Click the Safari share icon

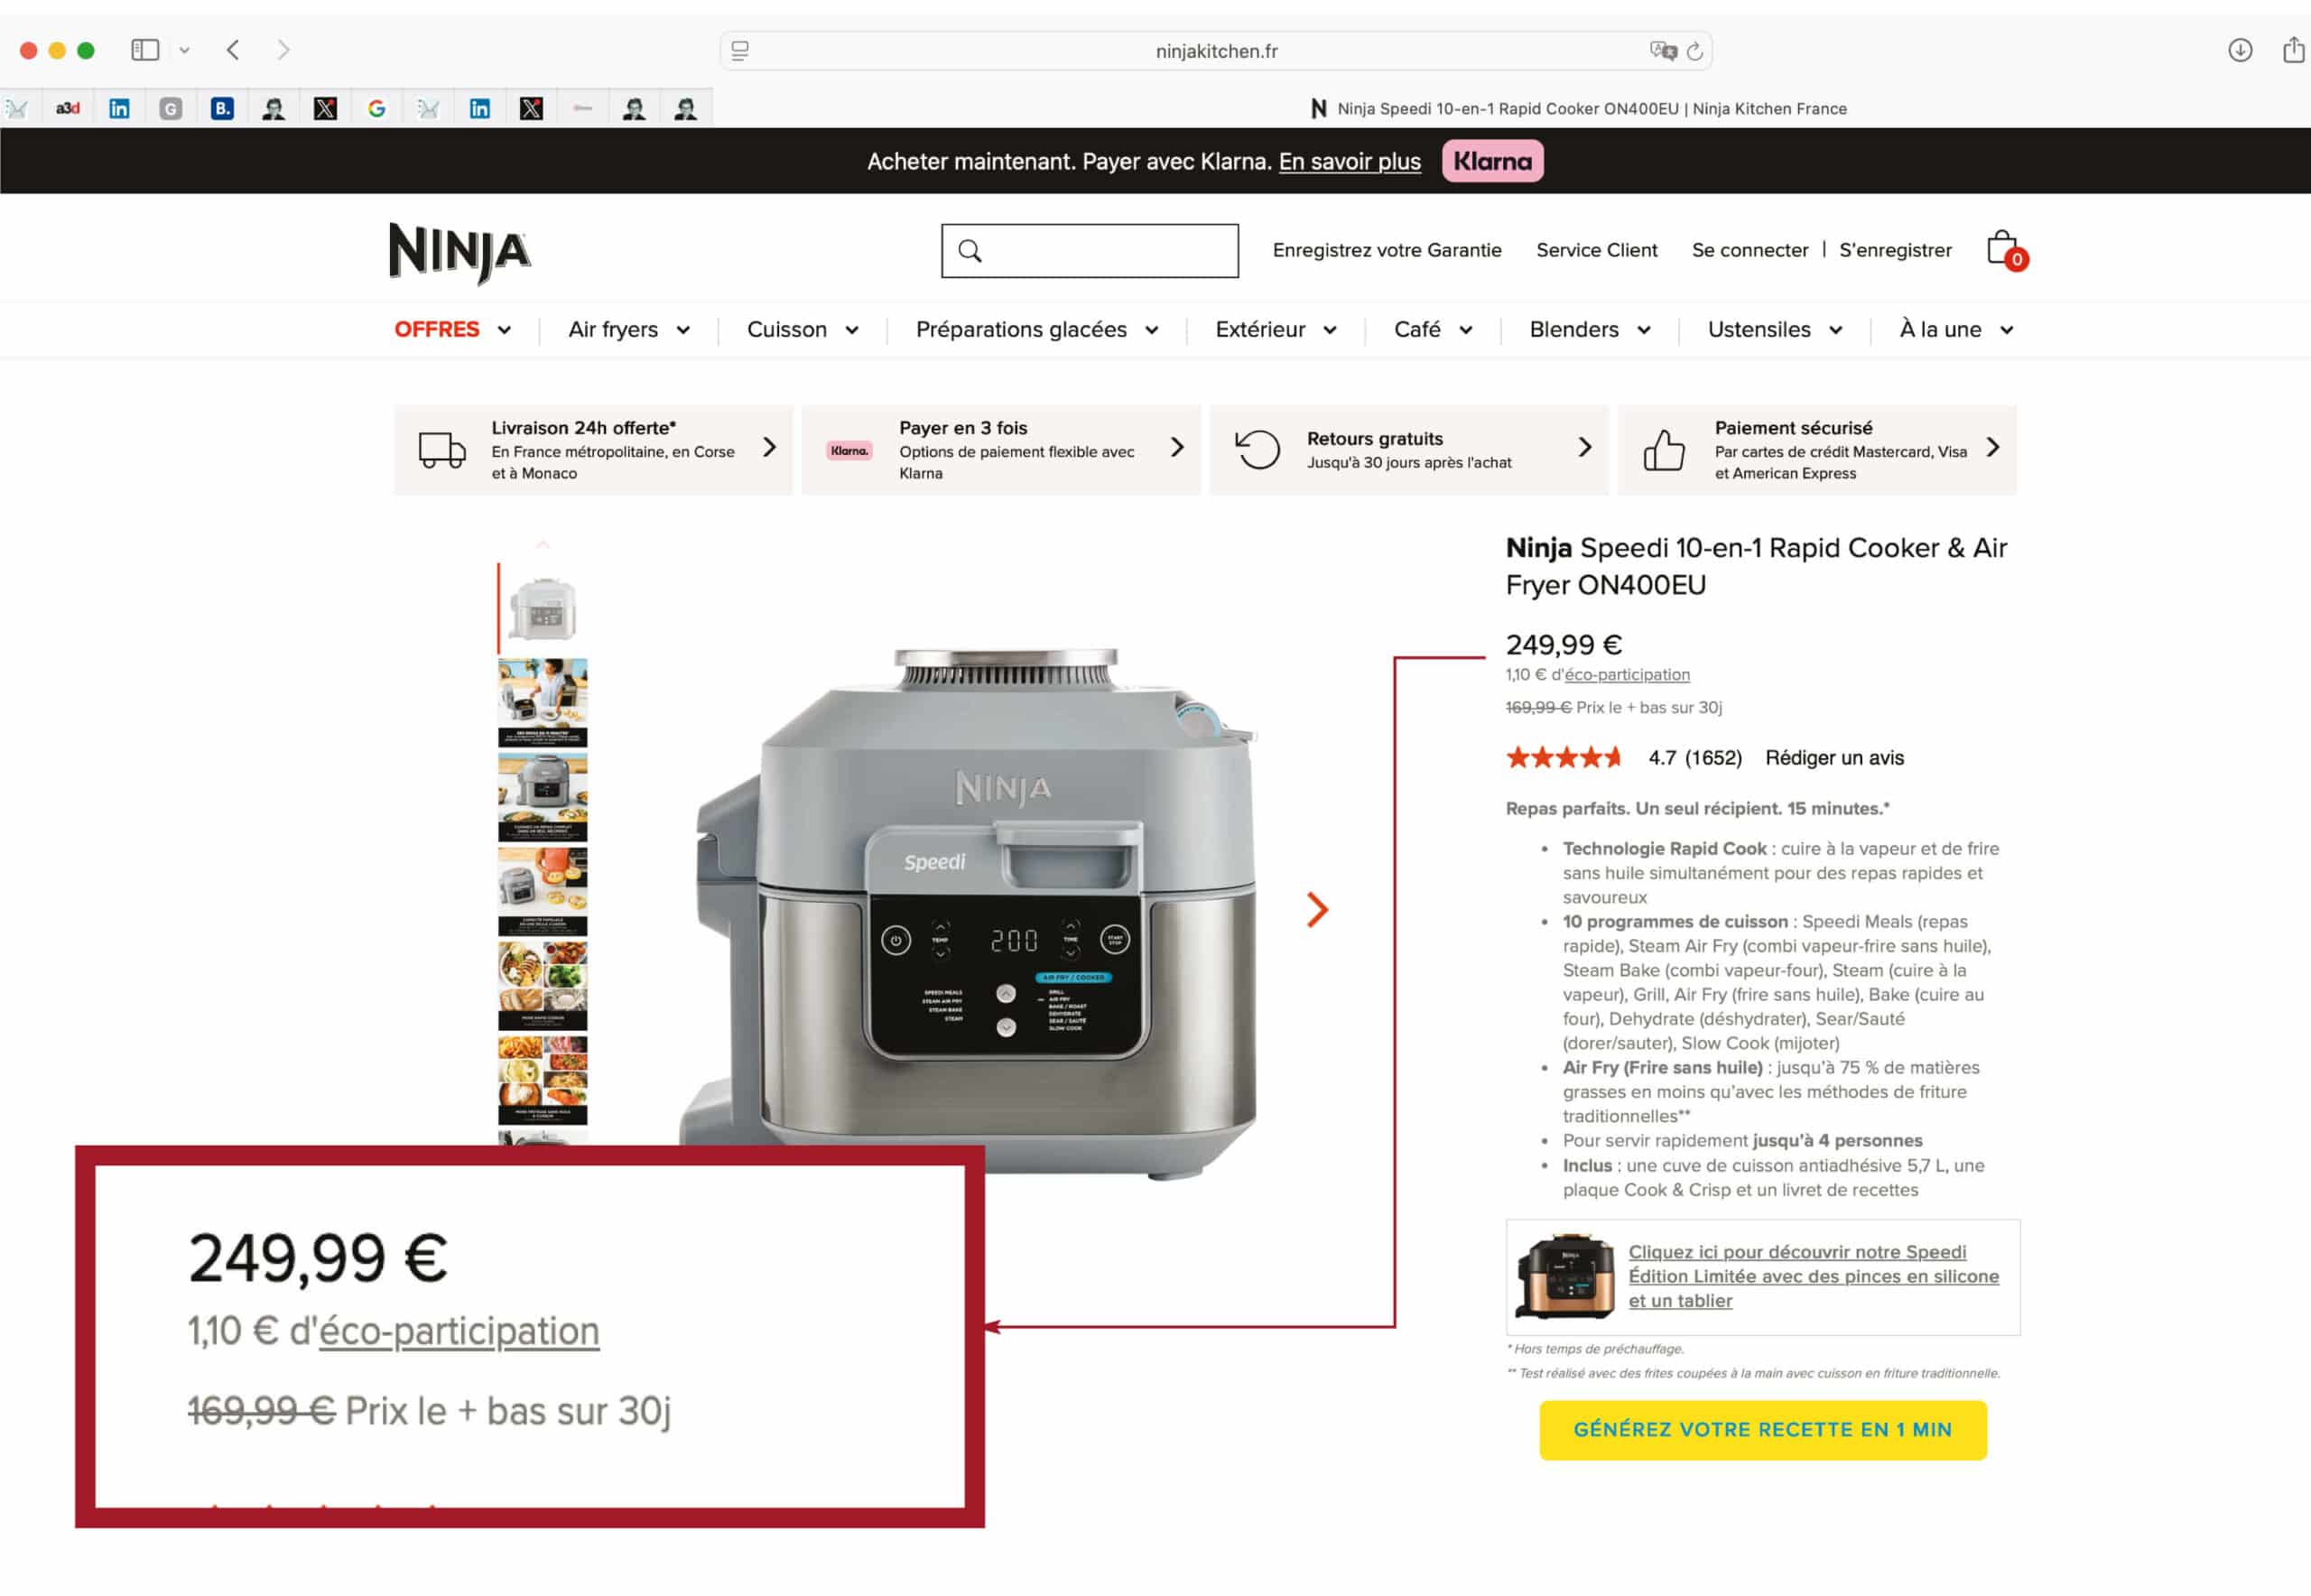(2294, 49)
